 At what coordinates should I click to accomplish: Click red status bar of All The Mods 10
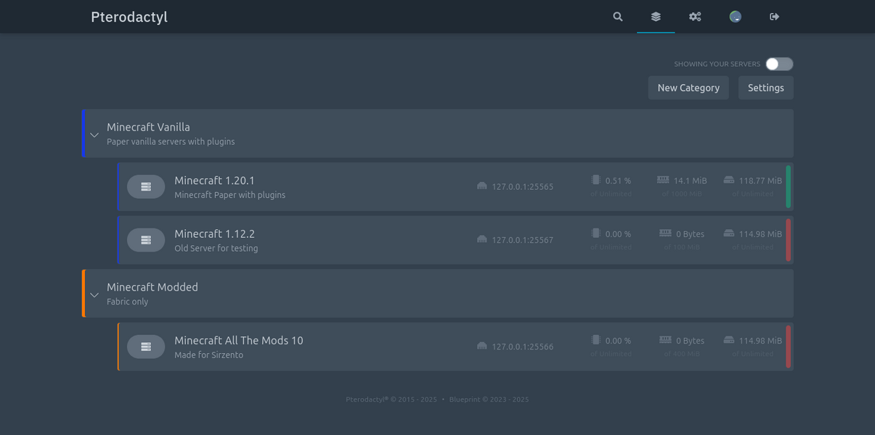click(789, 347)
